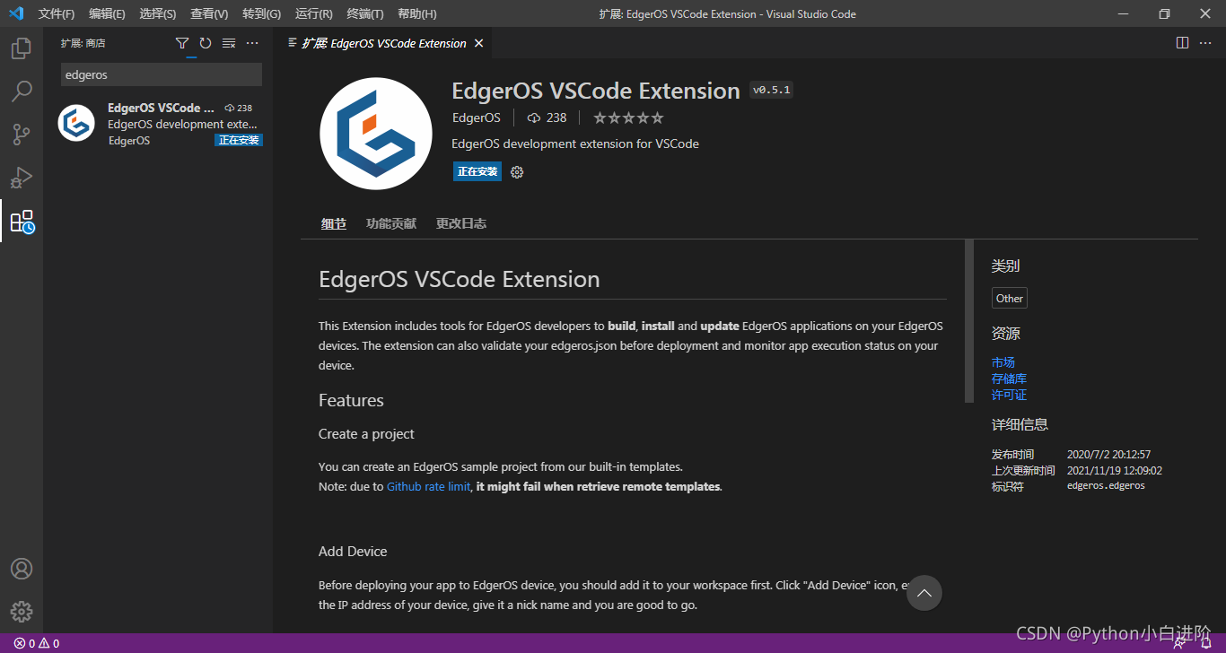This screenshot has width=1226, height=653.
Task: Click the scroll-to-top arrow button
Action: tap(924, 593)
